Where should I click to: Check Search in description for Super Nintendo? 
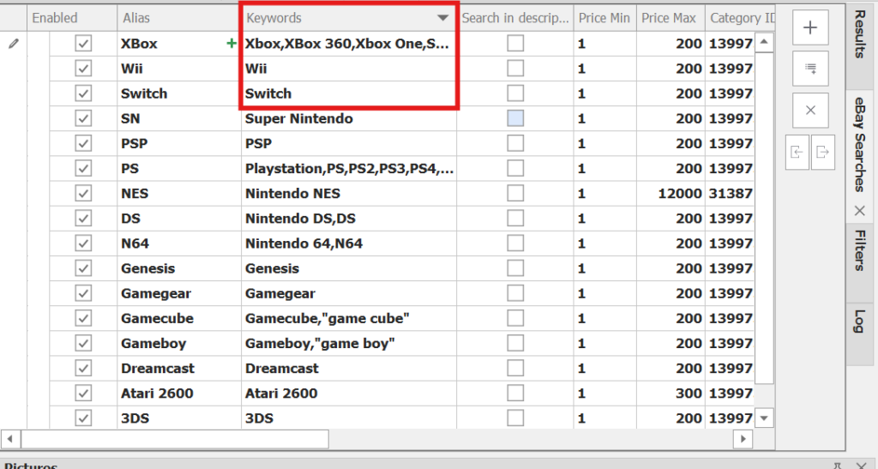coord(515,118)
